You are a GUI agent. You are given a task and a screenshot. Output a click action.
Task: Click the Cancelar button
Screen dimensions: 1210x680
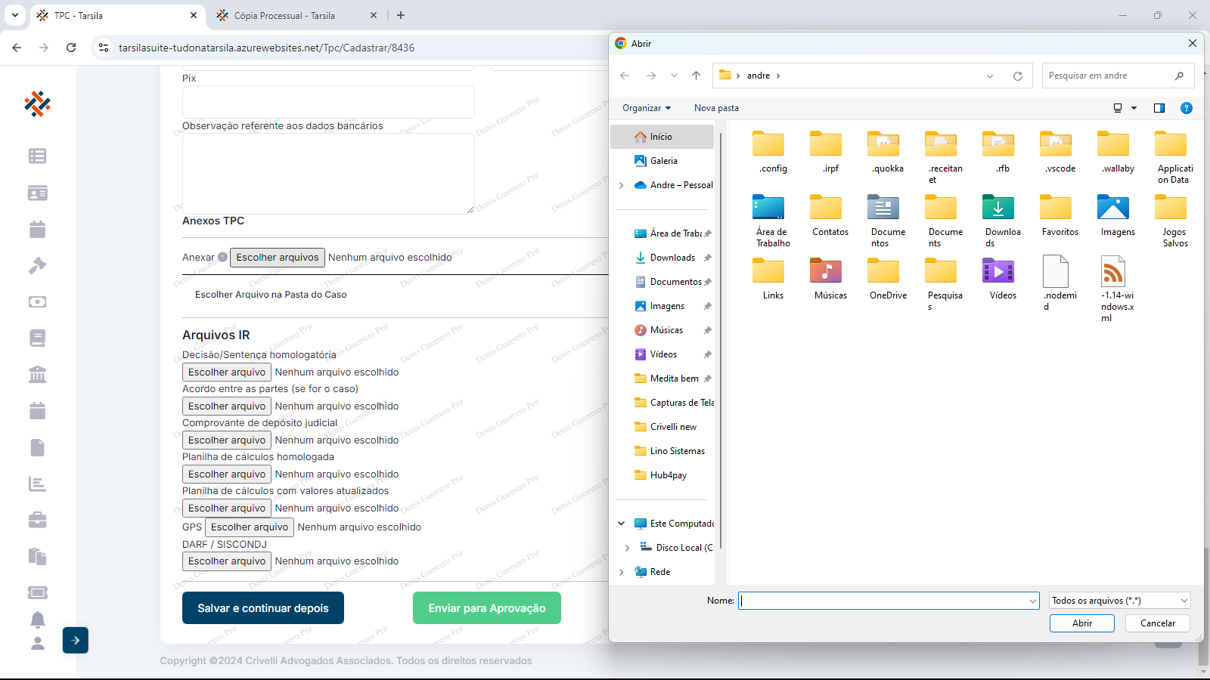[1157, 623]
